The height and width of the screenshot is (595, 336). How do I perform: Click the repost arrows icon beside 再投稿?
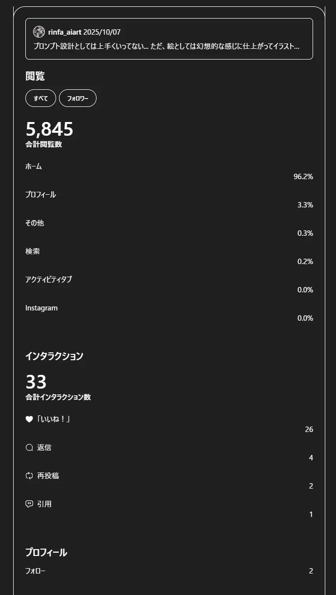coord(29,476)
